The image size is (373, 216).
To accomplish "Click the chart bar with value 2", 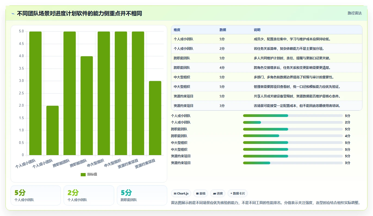I will pyautogui.click(x=52, y=130).
